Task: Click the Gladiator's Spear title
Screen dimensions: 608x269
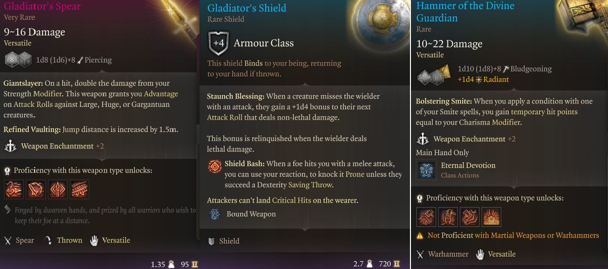Action: coord(42,6)
